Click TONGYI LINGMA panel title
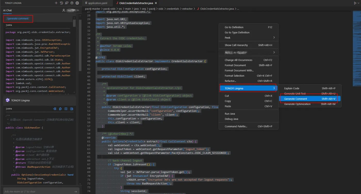This screenshot has height=194, width=361. click(13, 3)
